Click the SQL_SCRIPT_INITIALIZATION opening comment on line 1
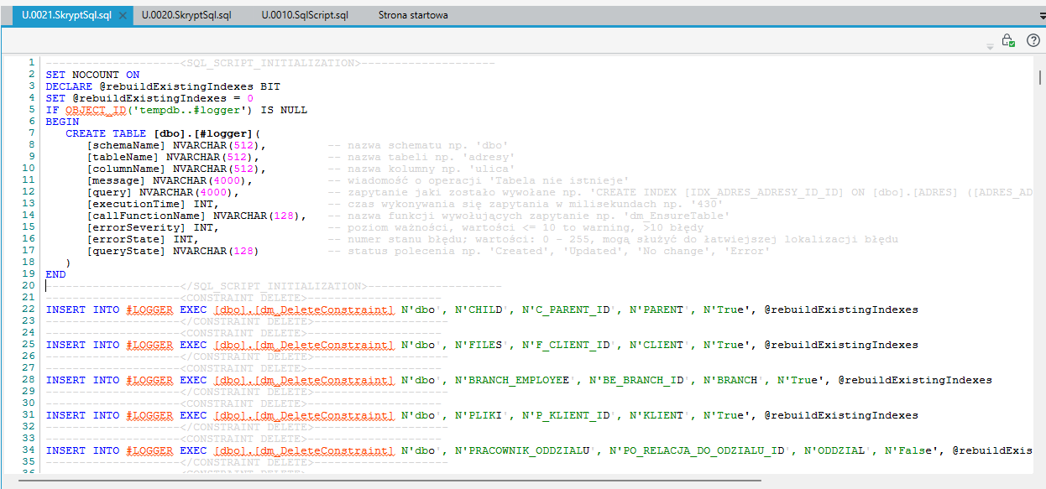 270,63
